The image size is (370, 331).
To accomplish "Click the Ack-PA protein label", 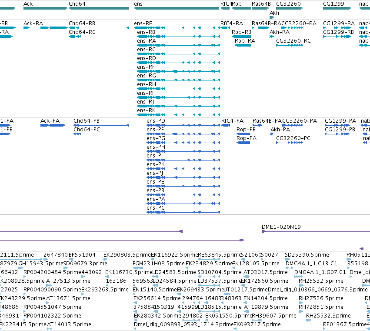I will point(50,121).
